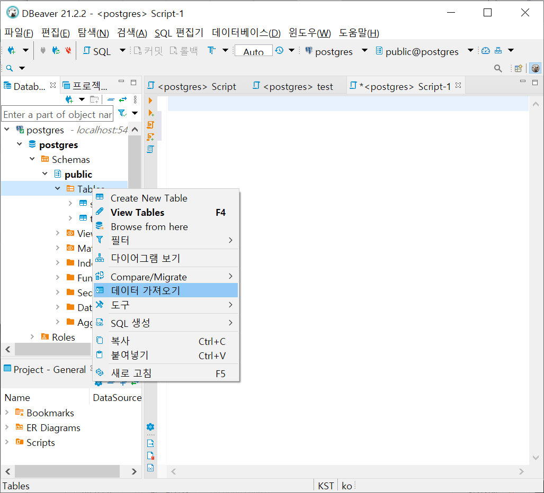Click the magnifier search icon at the right
Screen dimensions: 544x493
[498, 68]
